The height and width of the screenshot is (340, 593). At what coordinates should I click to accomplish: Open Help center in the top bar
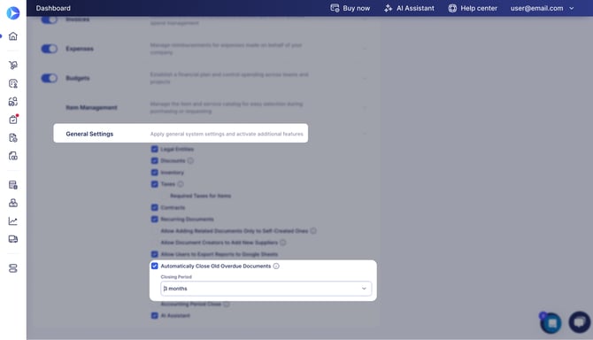point(473,8)
